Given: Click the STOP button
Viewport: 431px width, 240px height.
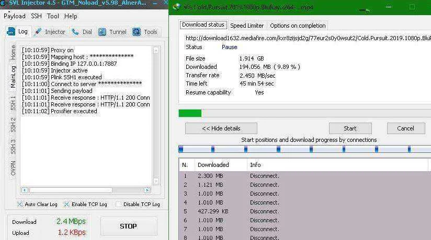Looking at the screenshot, I should [x=129, y=226].
